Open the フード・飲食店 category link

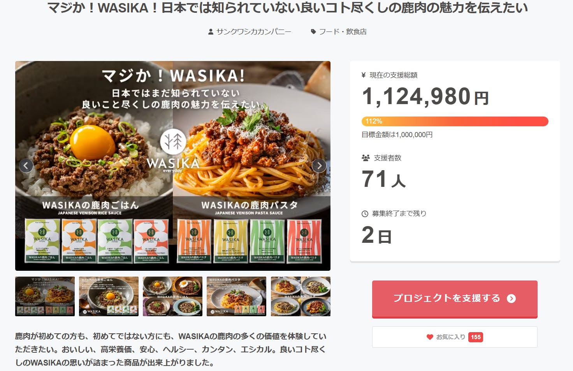pos(343,32)
